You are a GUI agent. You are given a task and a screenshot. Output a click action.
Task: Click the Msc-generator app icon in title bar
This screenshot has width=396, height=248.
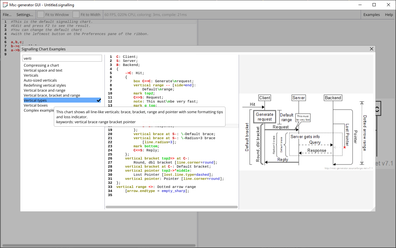(5, 5)
